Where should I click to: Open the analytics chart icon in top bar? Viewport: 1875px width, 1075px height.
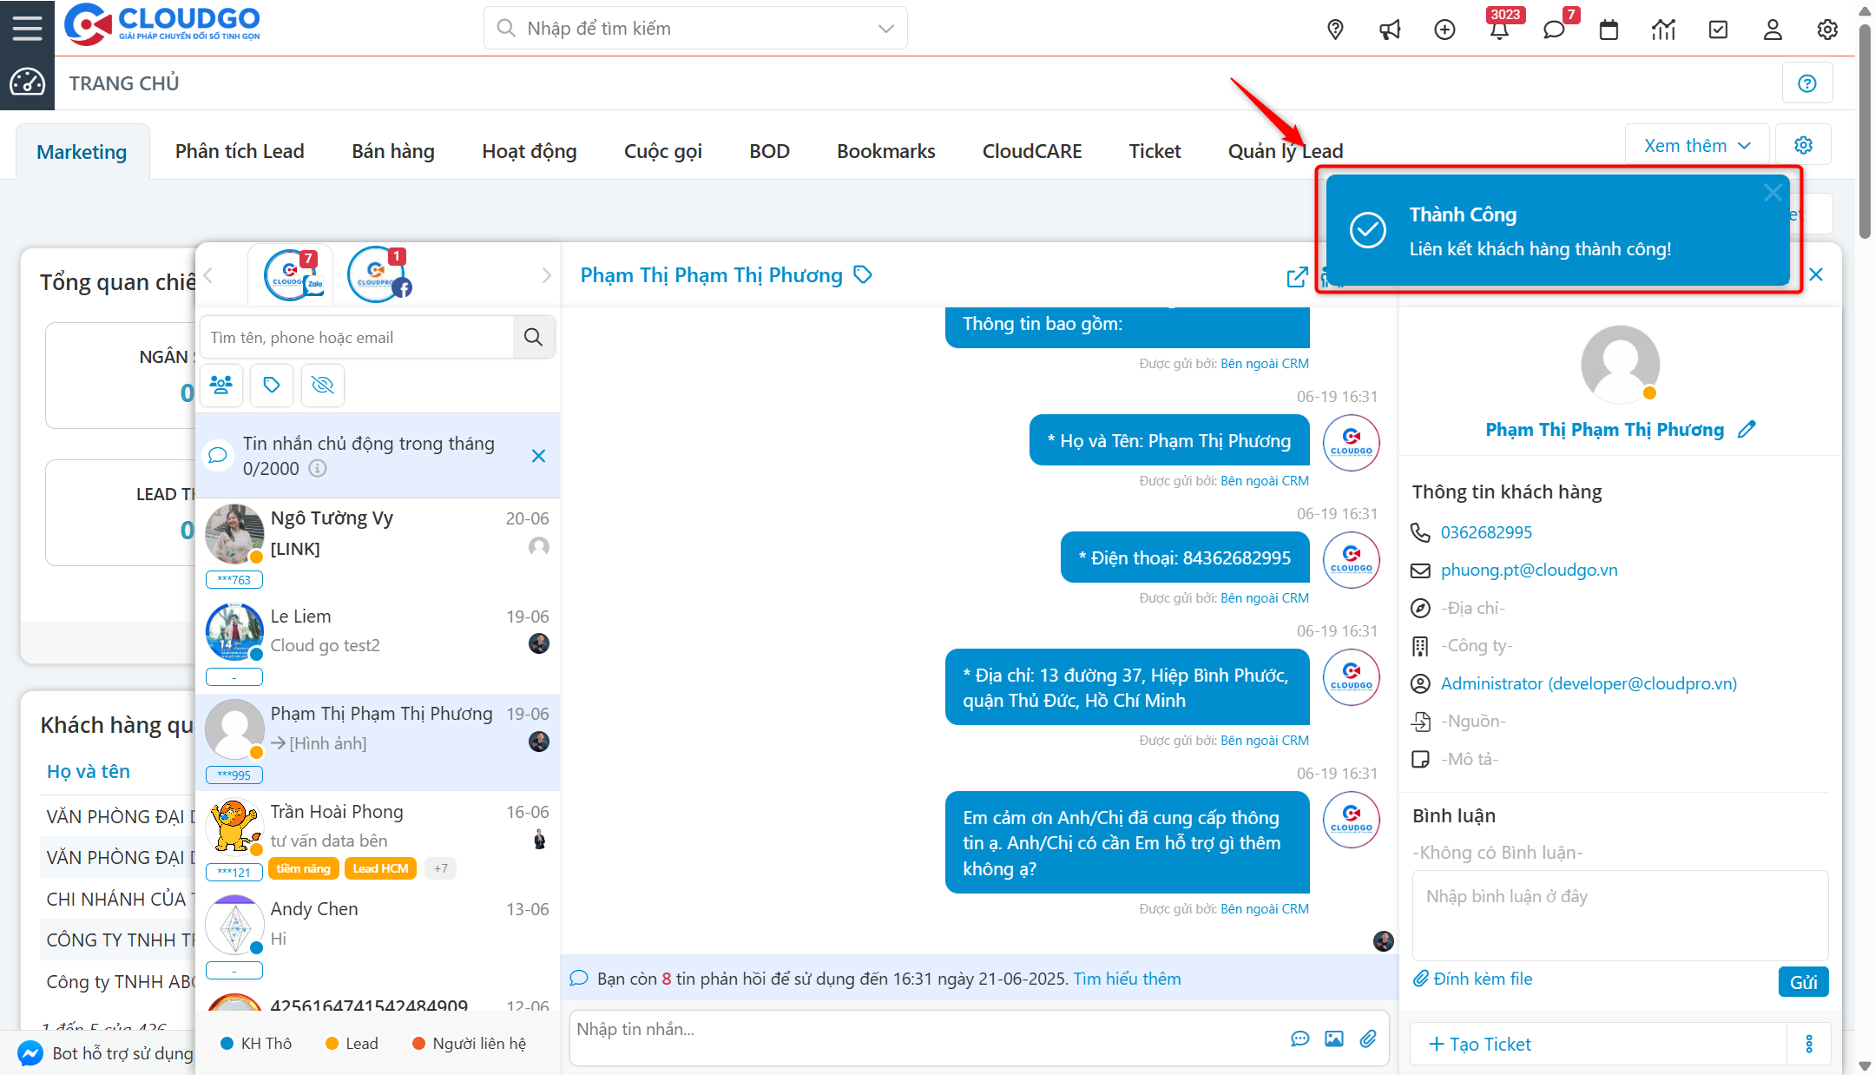1663,29
